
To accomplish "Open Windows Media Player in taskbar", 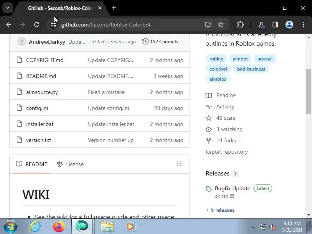I will tap(131, 226).
